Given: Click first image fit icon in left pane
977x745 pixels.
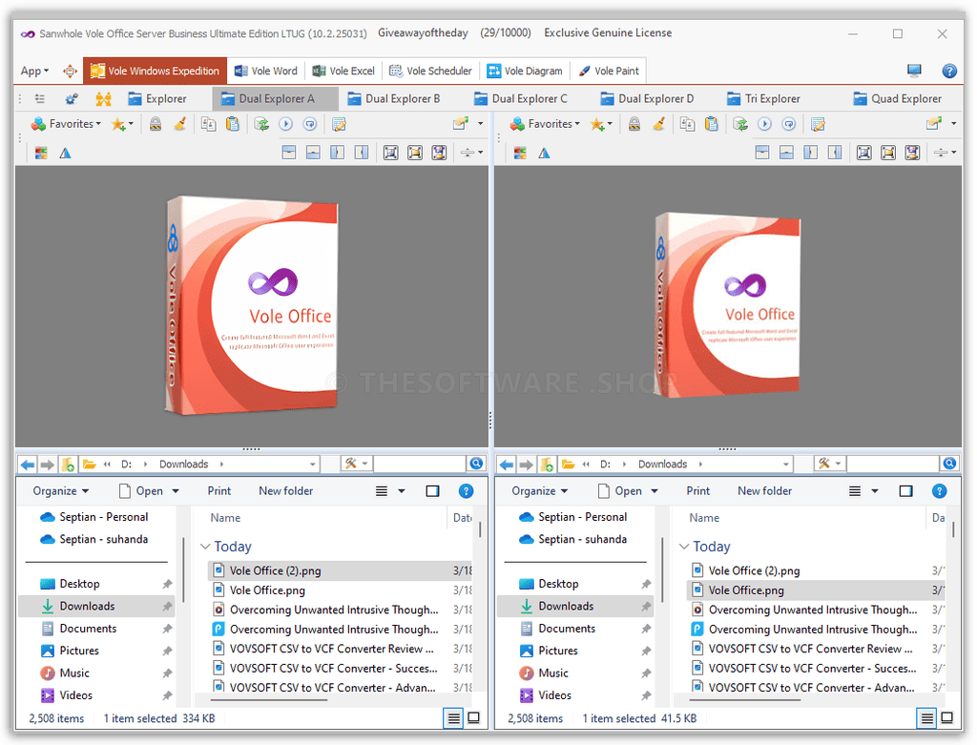Looking at the screenshot, I should [390, 153].
